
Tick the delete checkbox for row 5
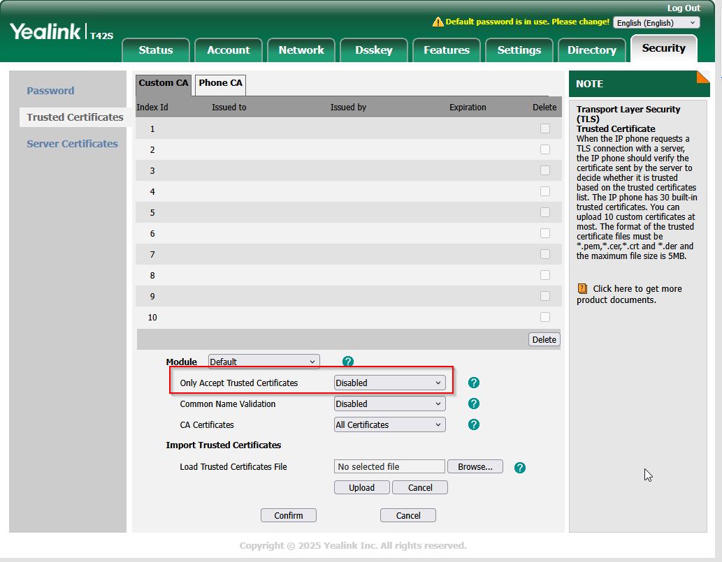coord(545,212)
